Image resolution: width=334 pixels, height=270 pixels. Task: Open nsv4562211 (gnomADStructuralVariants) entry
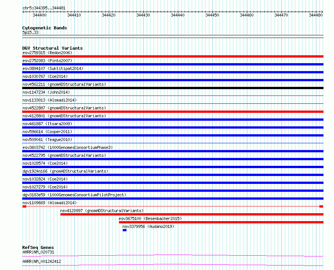click(x=64, y=84)
